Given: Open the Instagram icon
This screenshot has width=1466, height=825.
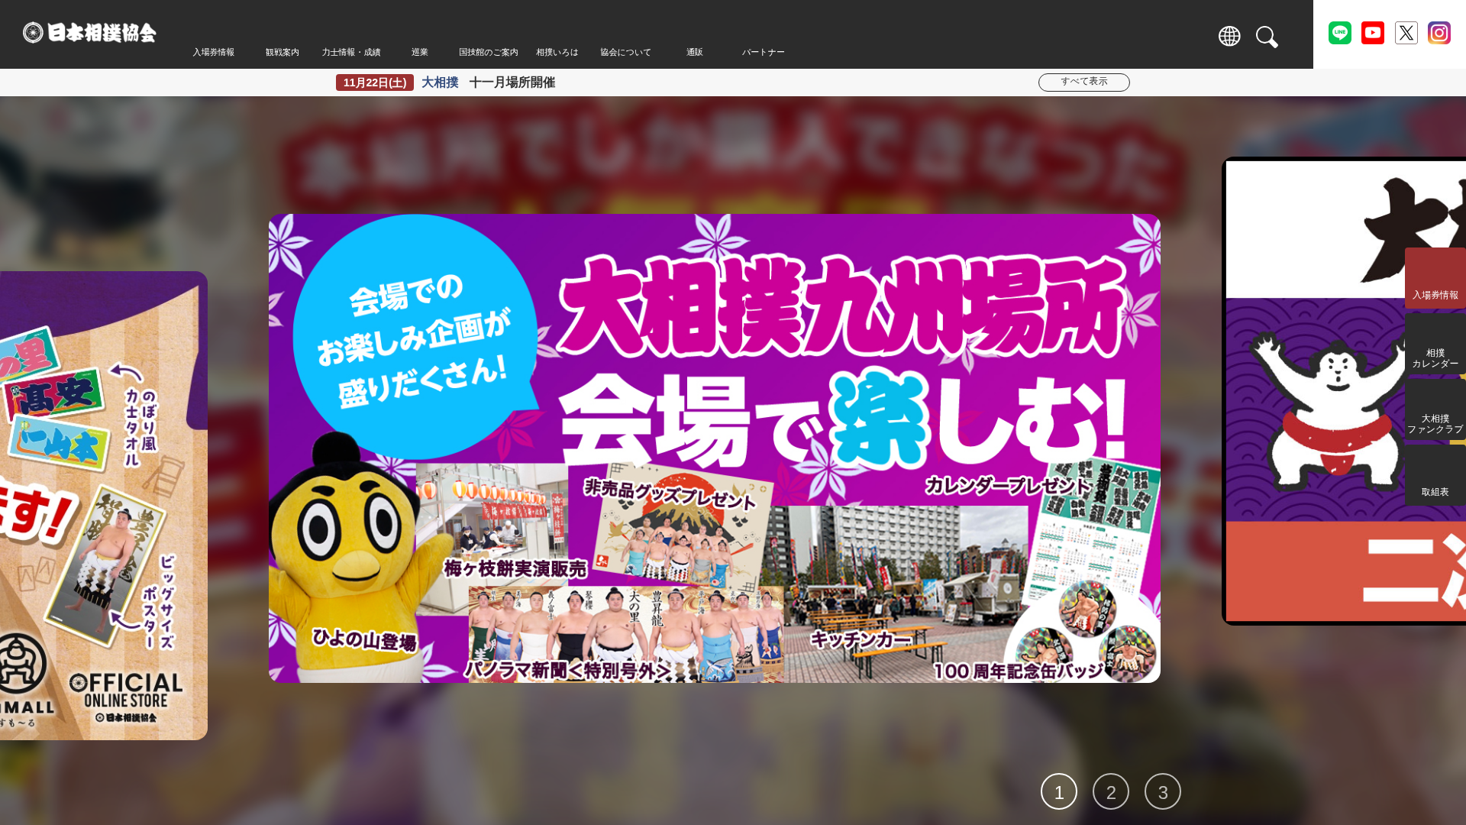Looking at the screenshot, I should pyautogui.click(x=1439, y=32).
